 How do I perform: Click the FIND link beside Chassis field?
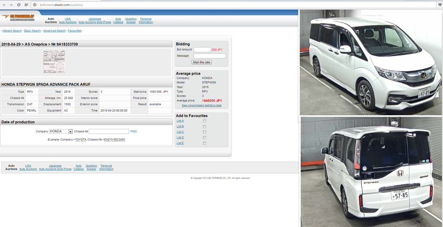tap(133, 131)
